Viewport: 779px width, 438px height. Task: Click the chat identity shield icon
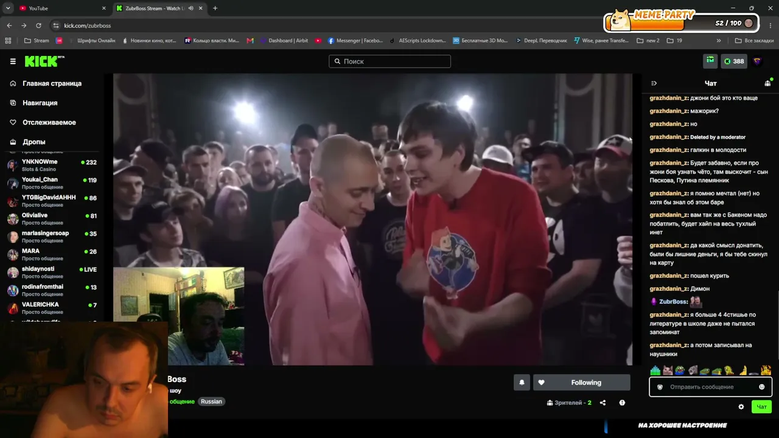tap(660, 387)
